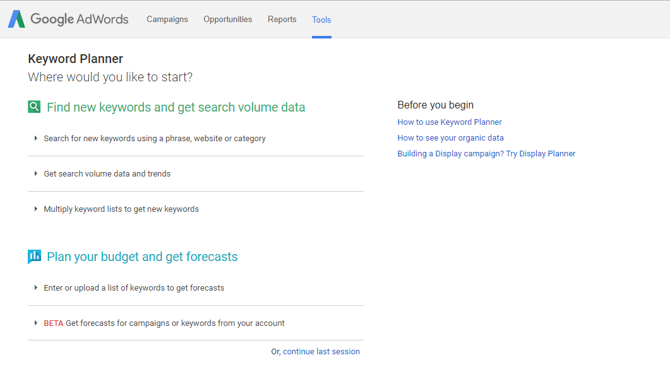Open the Opportunities tab
The width and height of the screenshot is (670, 377).
228,19
